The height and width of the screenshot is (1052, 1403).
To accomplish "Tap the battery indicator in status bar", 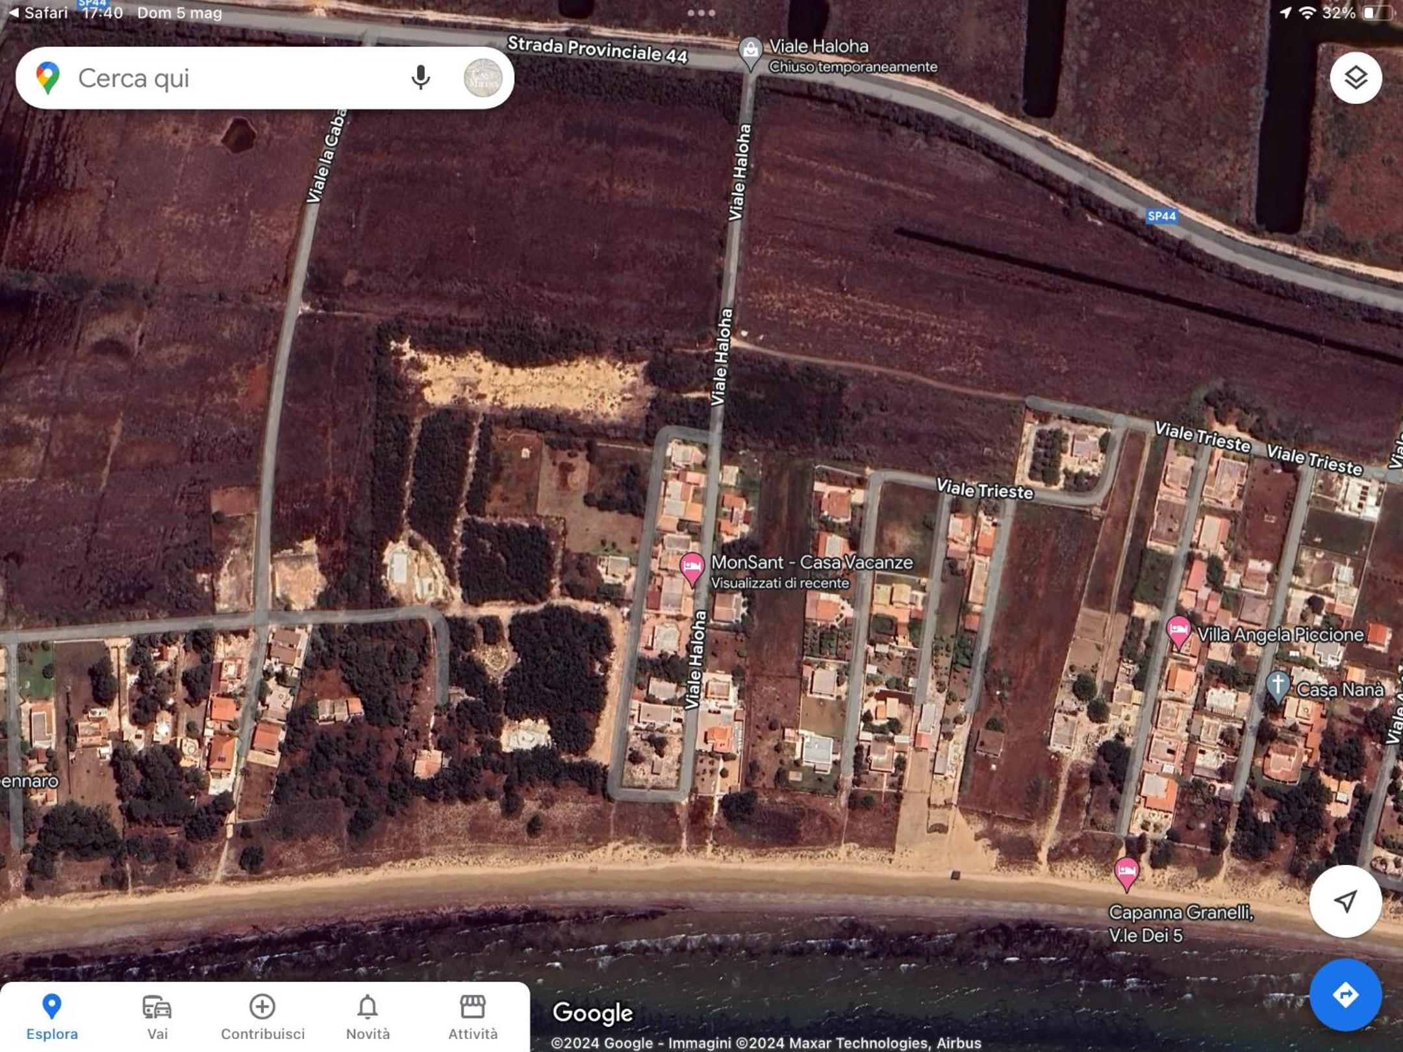I will [x=1377, y=13].
